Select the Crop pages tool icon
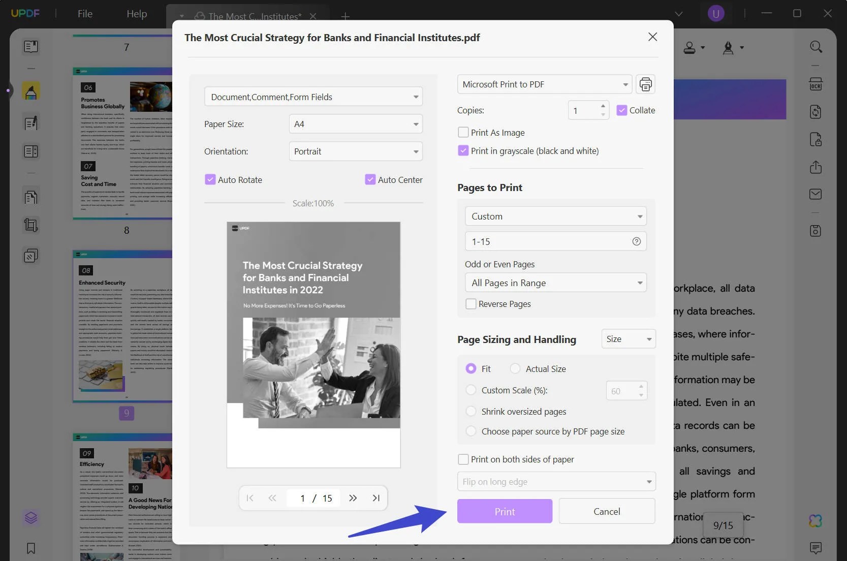The width and height of the screenshot is (847, 561). (x=30, y=225)
